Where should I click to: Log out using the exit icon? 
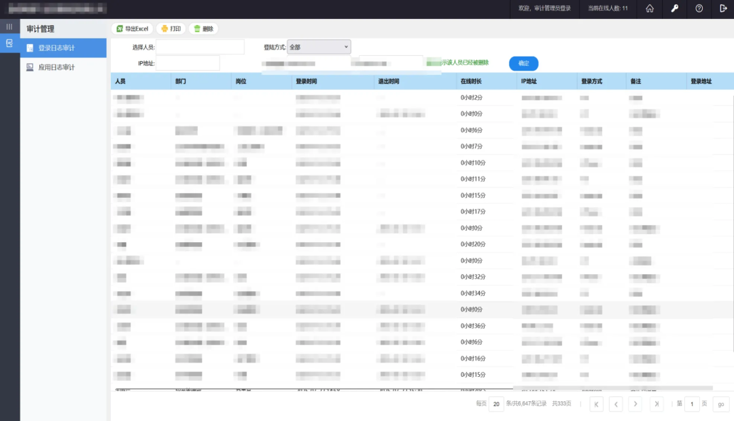722,10
